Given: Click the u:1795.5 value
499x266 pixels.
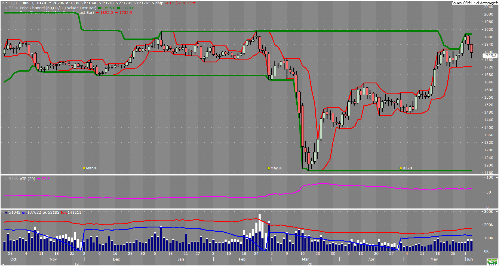Looking at the screenshot, I should point(146,3).
